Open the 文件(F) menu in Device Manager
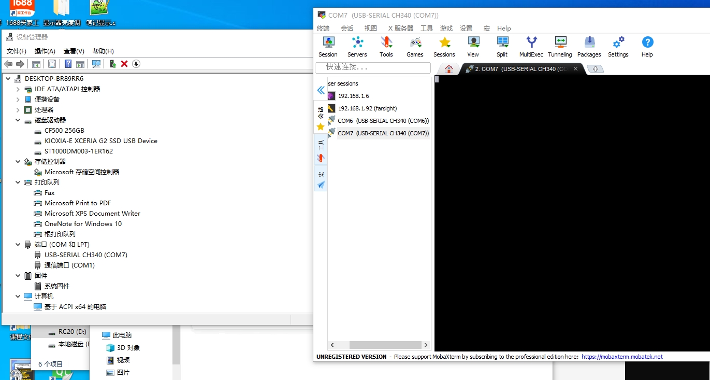This screenshot has height=380, width=710. [x=17, y=51]
